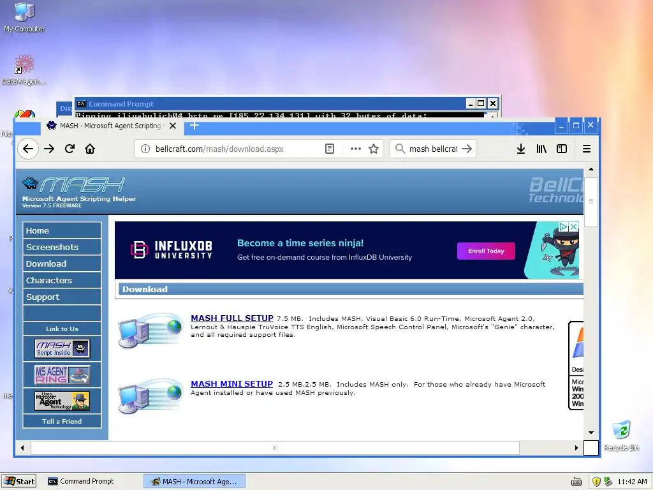
Task: Click the horizontal scrollbar left arrow
Action: (x=22, y=448)
